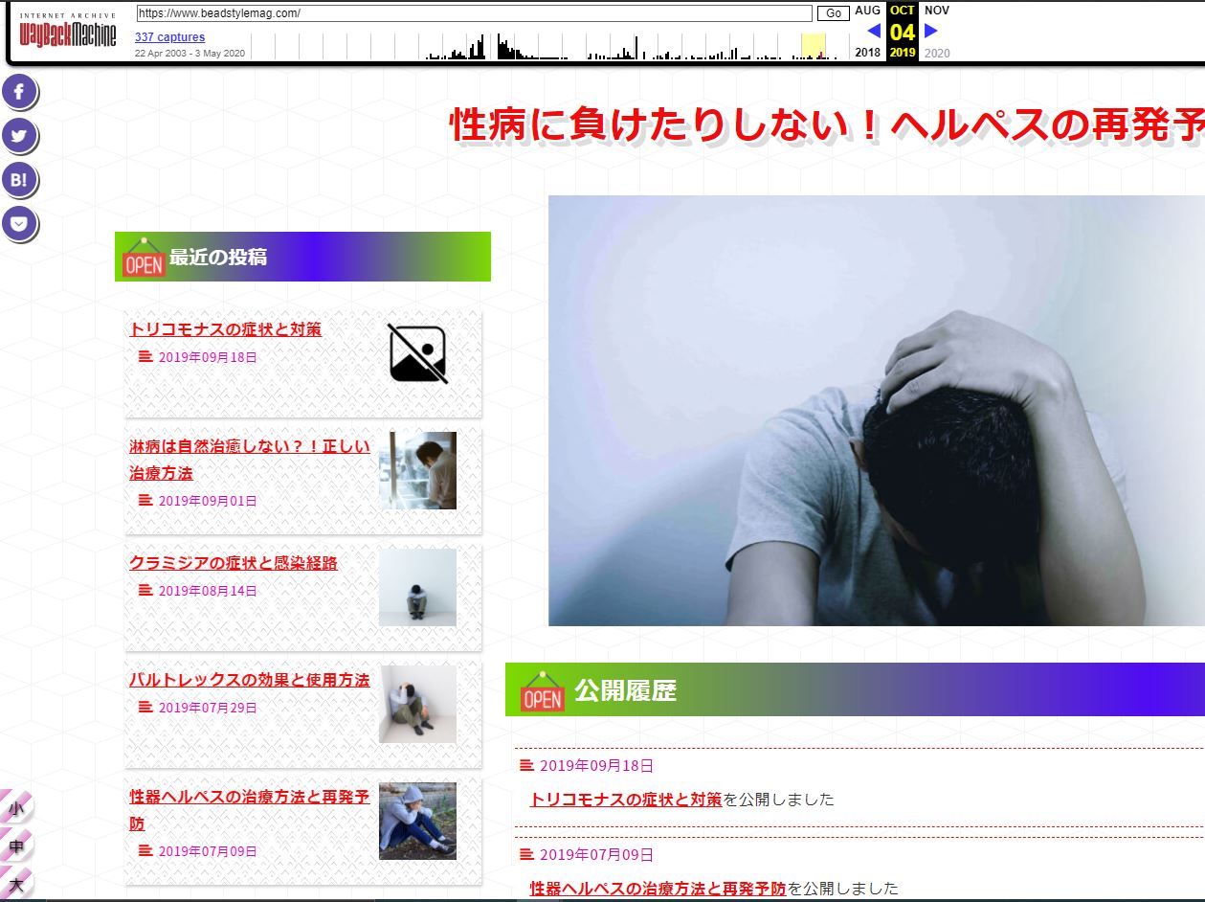Viewport: 1205px width, 902px height.
Task: Set font size to large (大)
Action: pos(16,884)
